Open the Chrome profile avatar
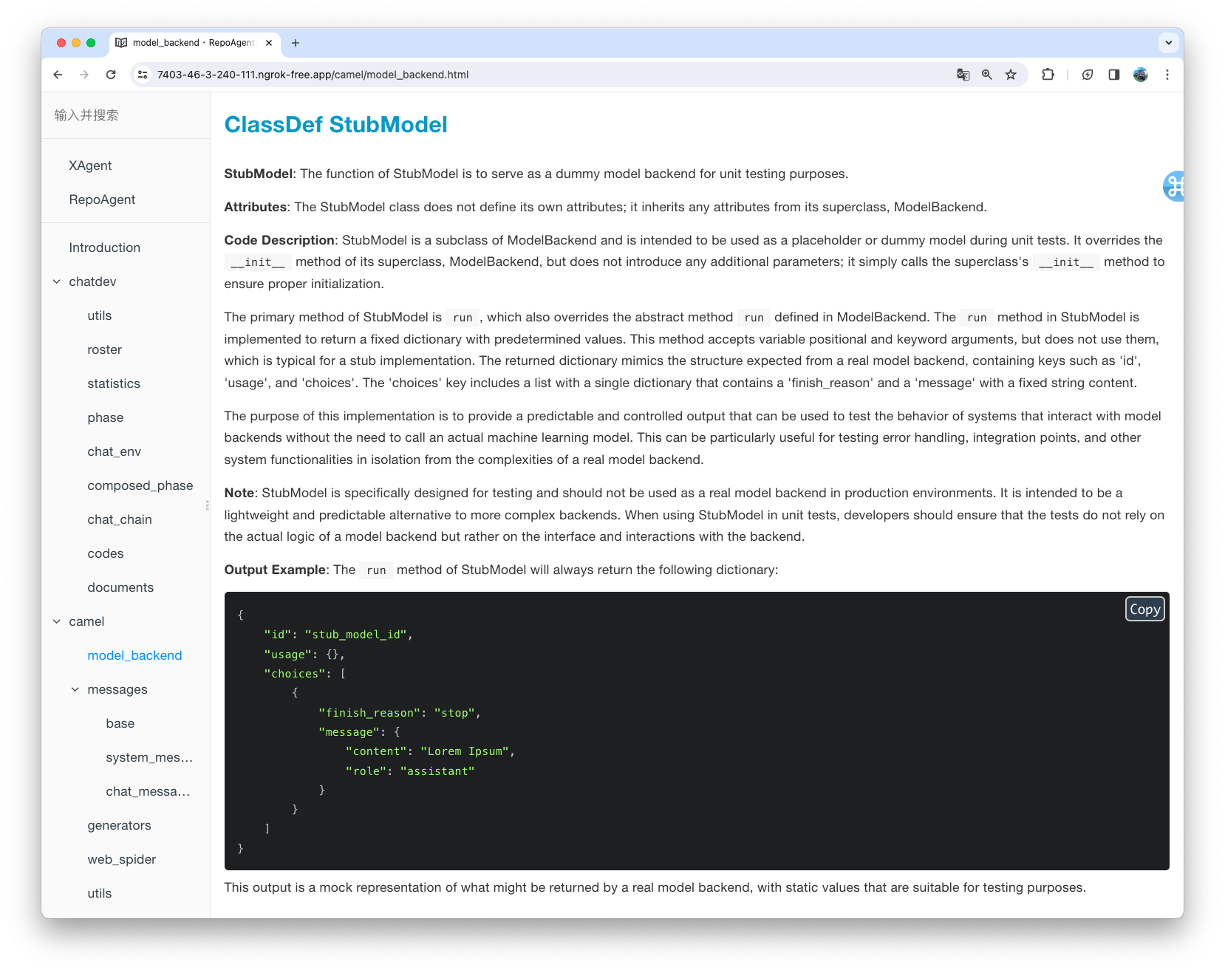Image resolution: width=1225 pixels, height=973 pixels. tap(1141, 75)
